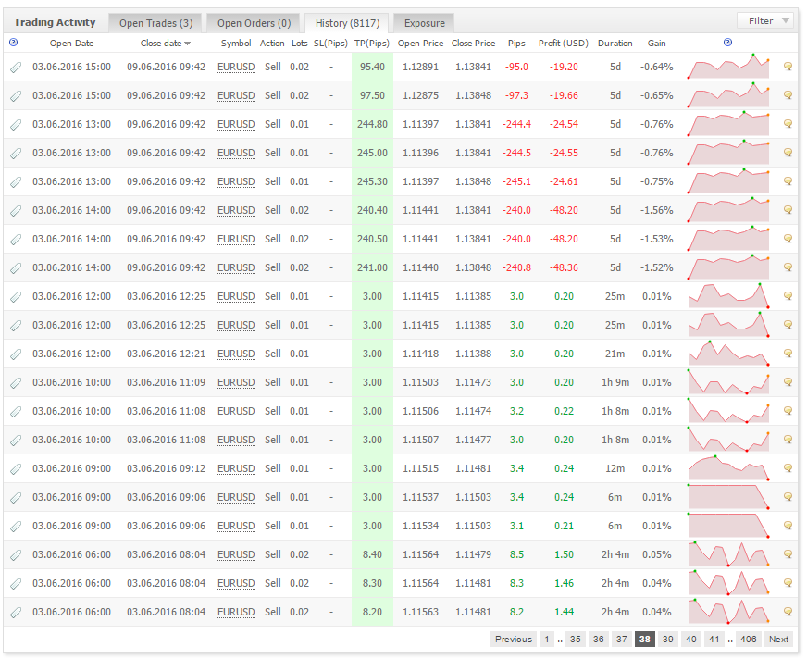Open the tag icon on the 1.44 profit row
This screenshot has width=807, height=659.
tap(16, 613)
